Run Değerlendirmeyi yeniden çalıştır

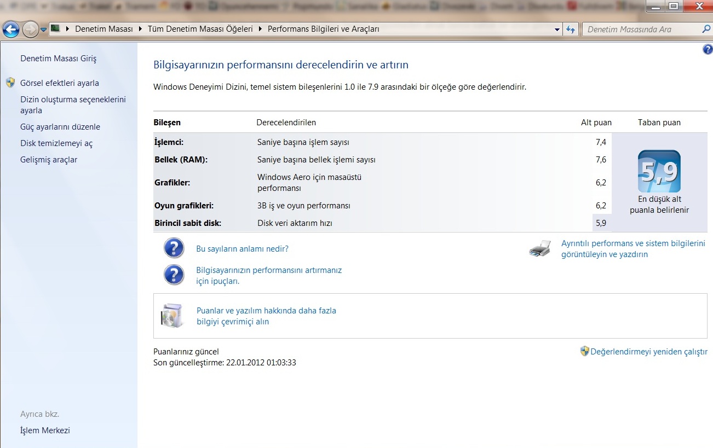(649, 352)
